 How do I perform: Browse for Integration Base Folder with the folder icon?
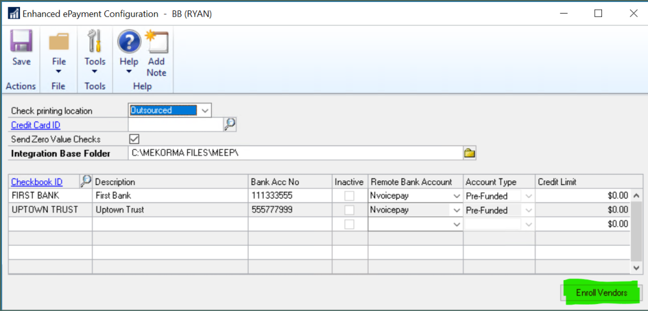point(469,153)
